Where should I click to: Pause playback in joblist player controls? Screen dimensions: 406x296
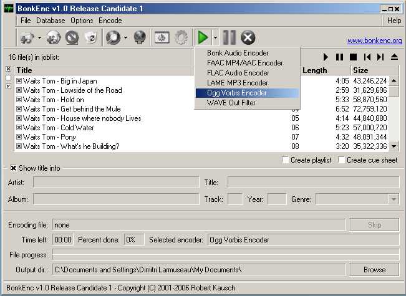tap(339, 57)
